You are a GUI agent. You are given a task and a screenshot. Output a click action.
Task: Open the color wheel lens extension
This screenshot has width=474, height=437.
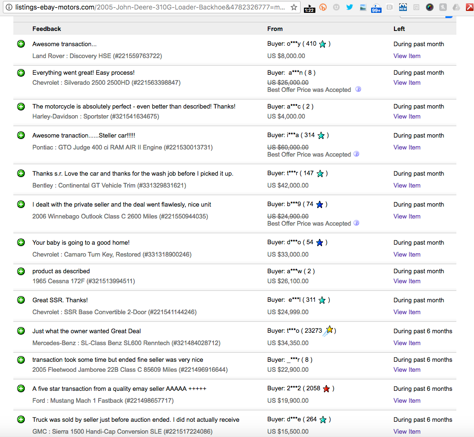pyautogui.click(x=430, y=7)
